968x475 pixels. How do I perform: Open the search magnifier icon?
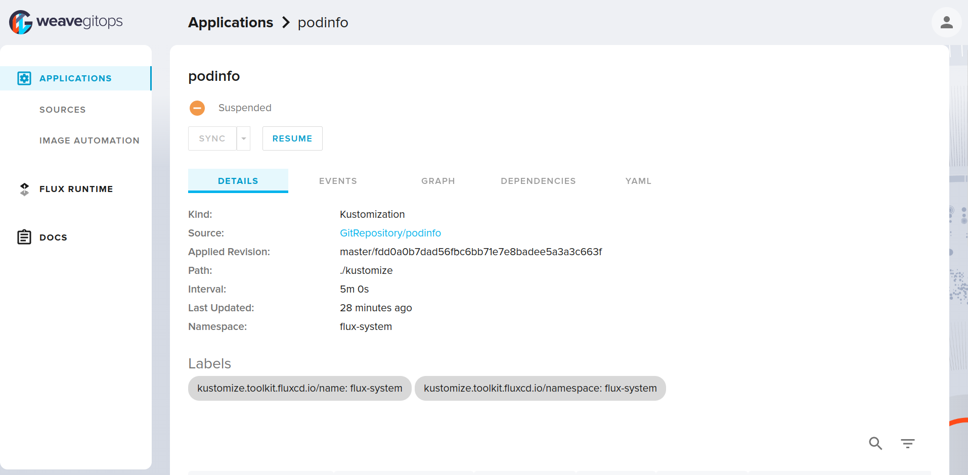pos(875,443)
